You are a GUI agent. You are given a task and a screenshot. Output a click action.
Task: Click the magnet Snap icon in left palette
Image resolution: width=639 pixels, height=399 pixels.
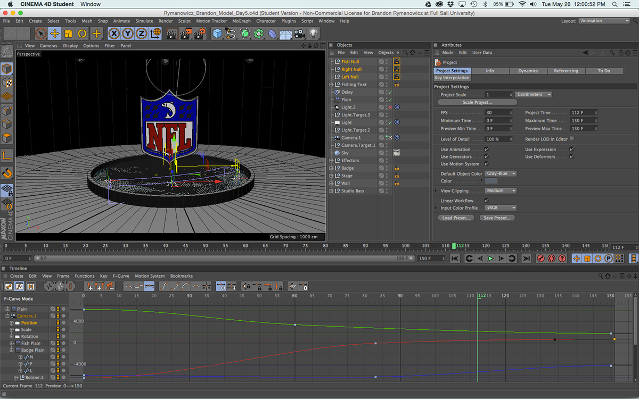[7, 173]
